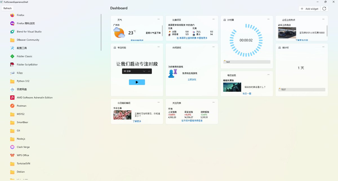Open the more options menu of 每日发现 widget

click(x=268, y=75)
